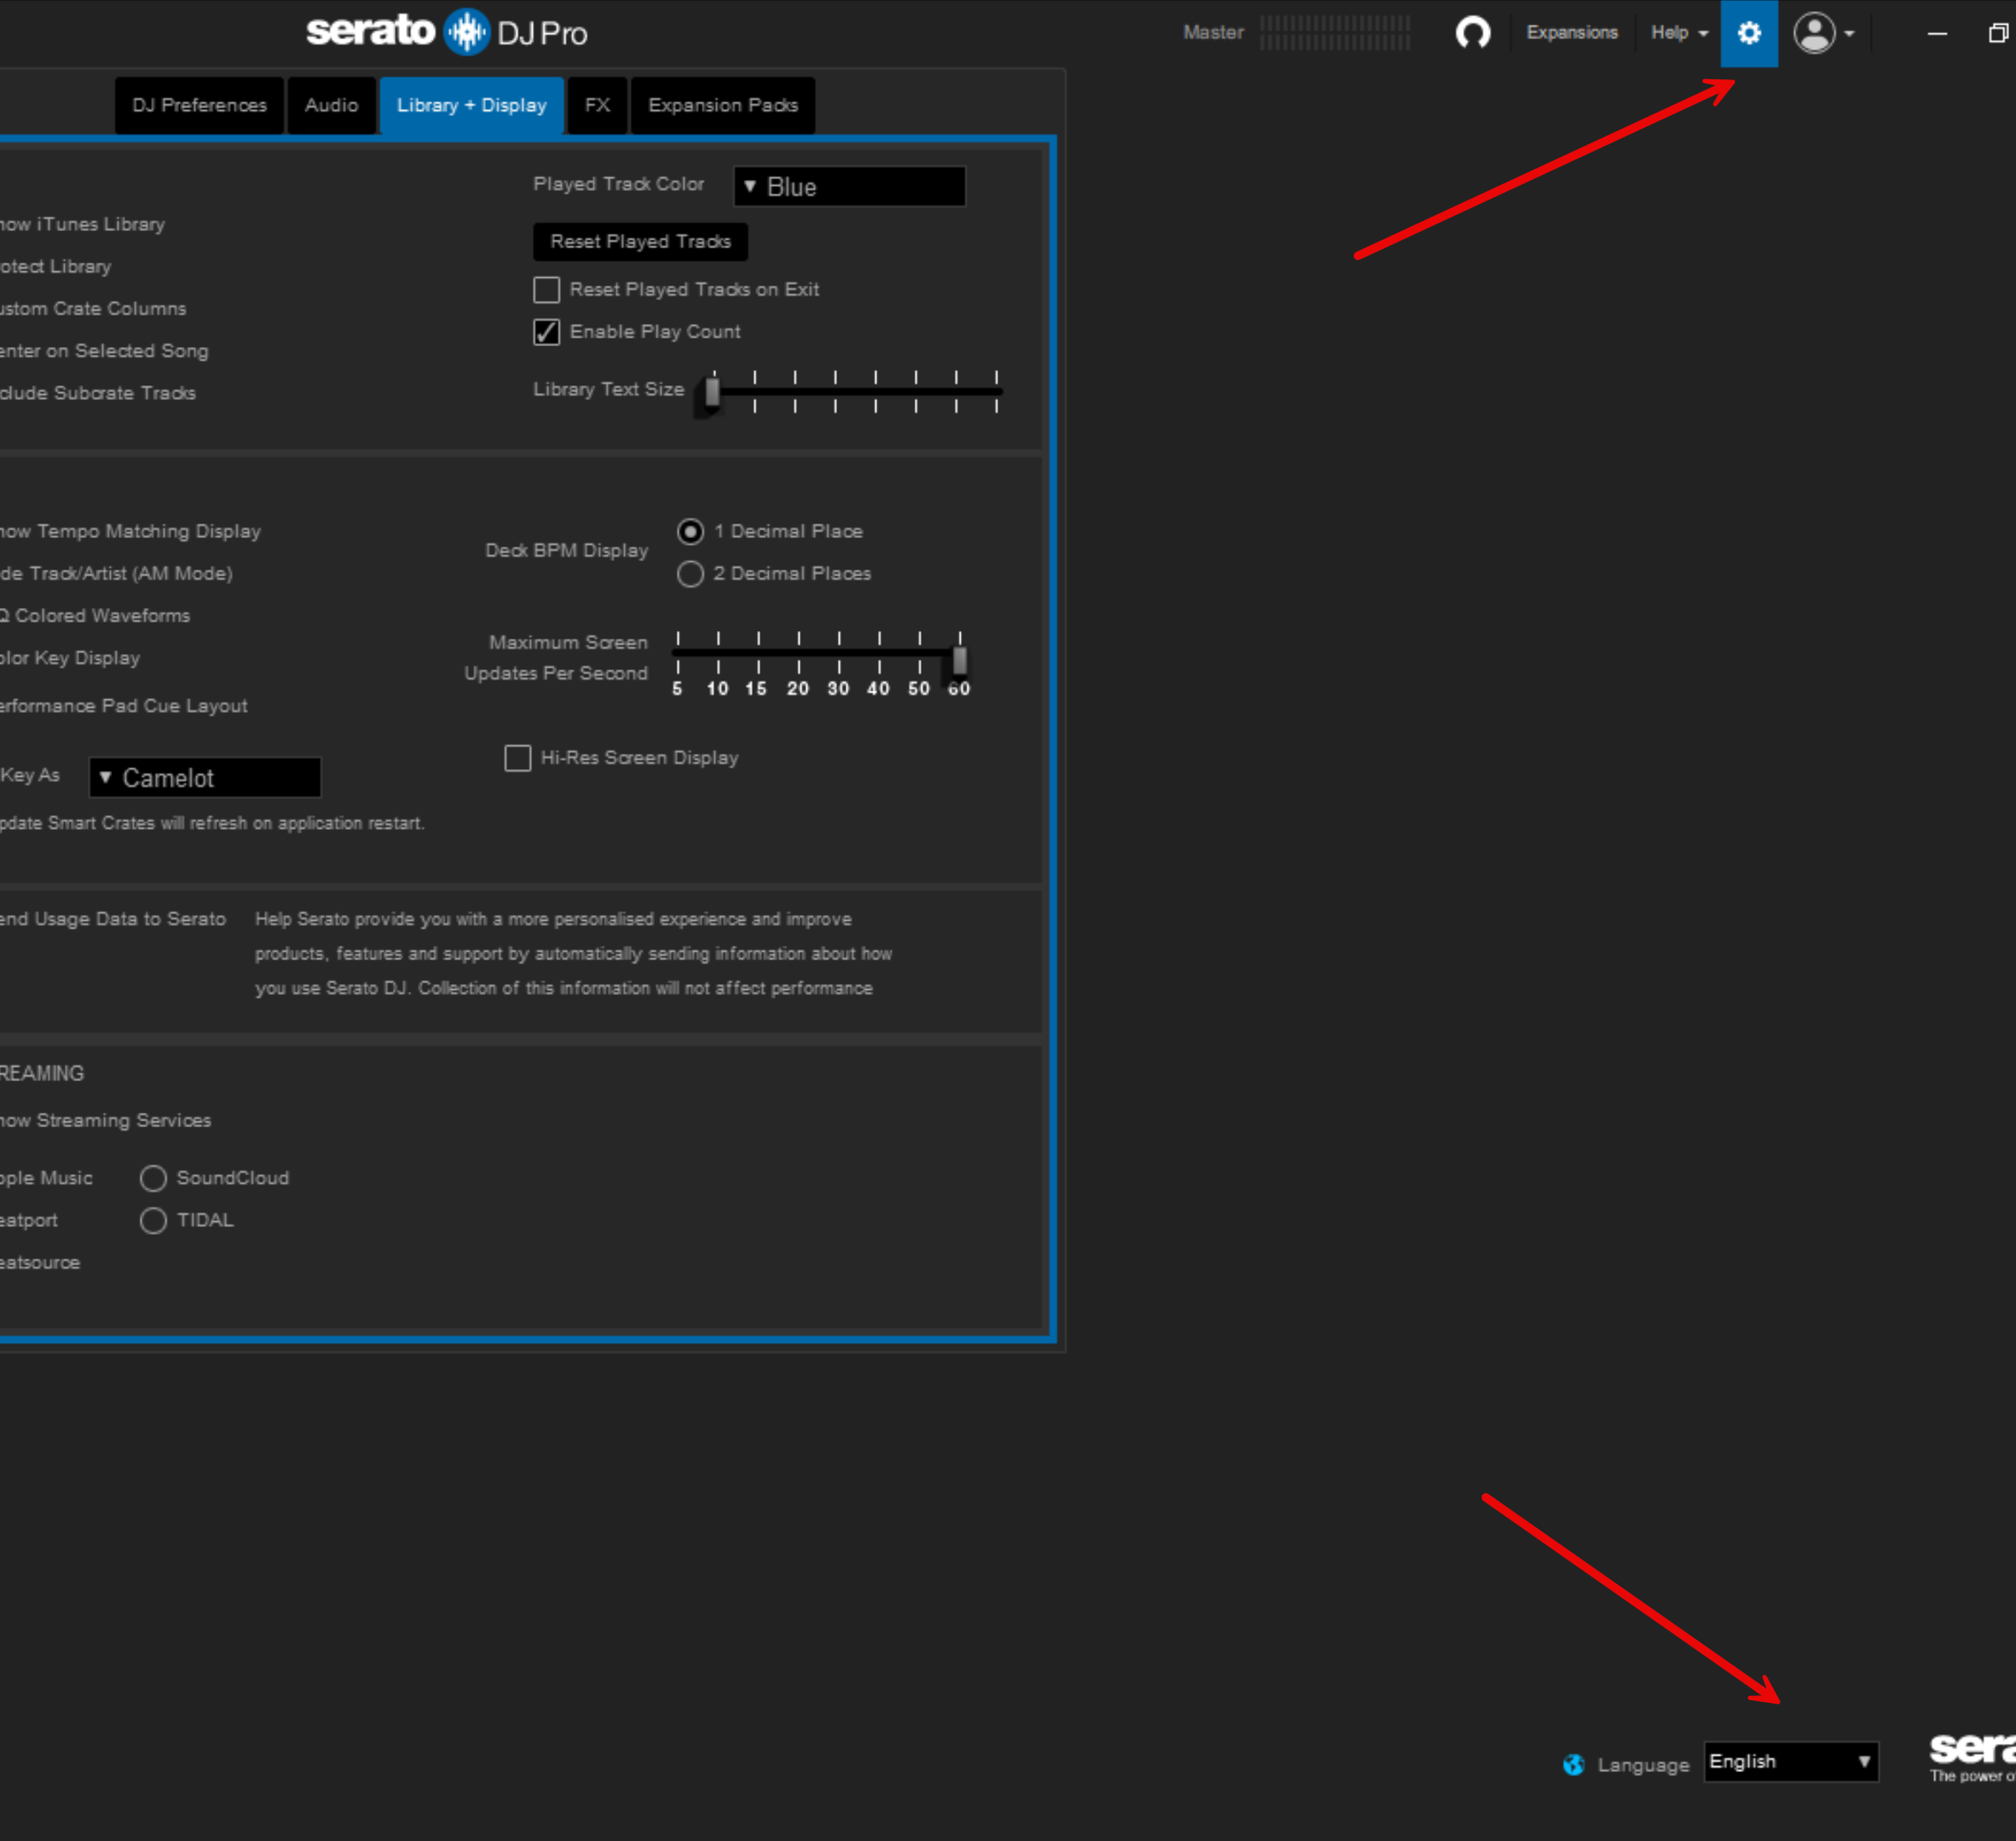
Task: Click the headphones support icon
Action: 1472,33
